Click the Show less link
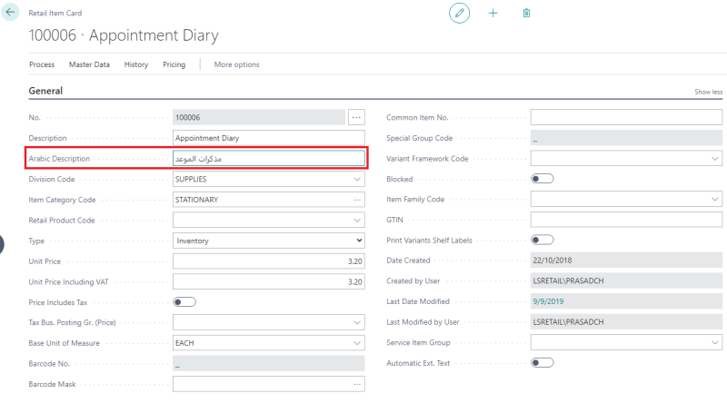 point(708,92)
